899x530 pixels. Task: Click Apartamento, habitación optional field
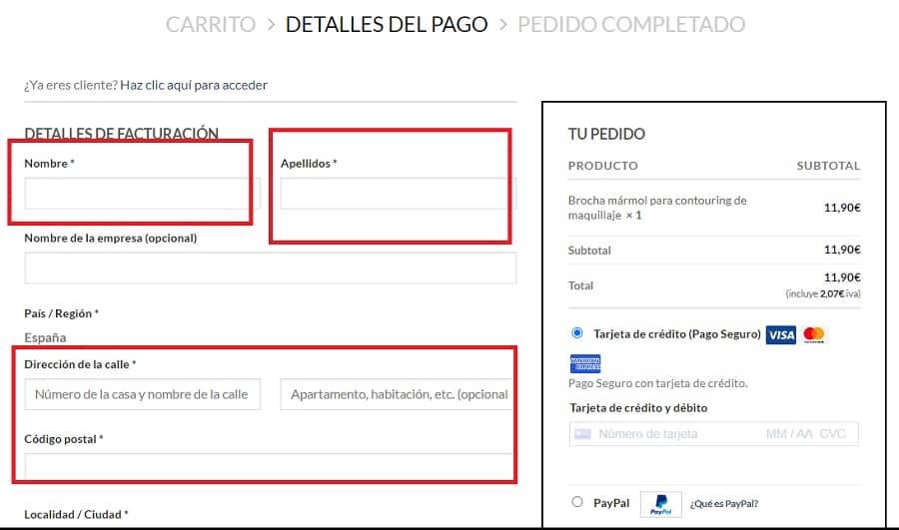[398, 394]
